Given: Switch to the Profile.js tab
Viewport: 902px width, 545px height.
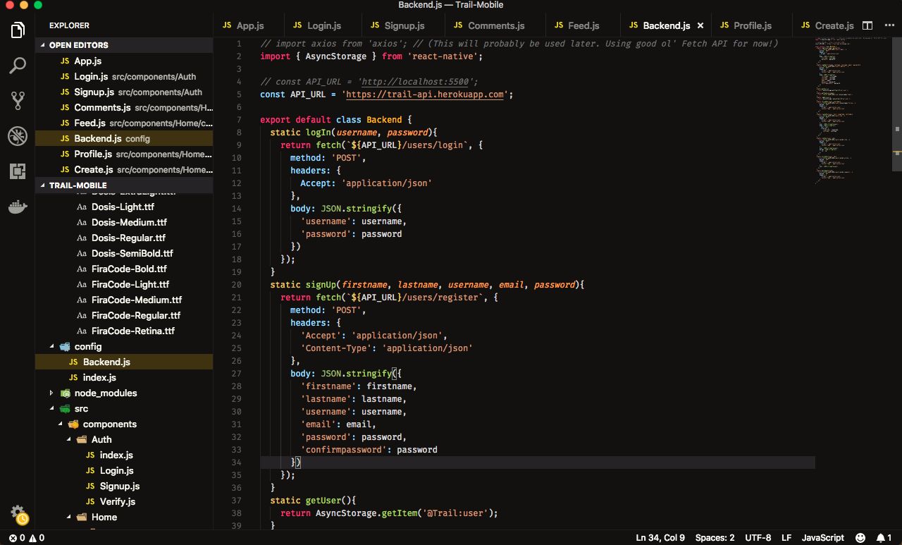Looking at the screenshot, I should 752,25.
